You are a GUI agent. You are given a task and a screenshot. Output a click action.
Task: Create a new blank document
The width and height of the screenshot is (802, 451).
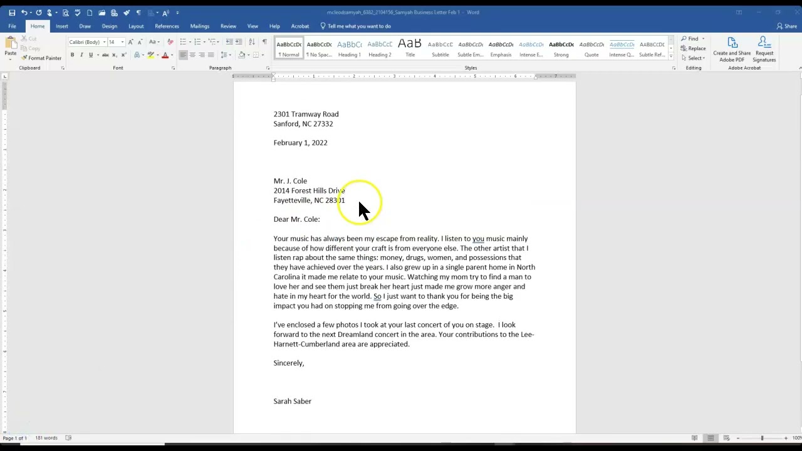[x=90, y=13]
